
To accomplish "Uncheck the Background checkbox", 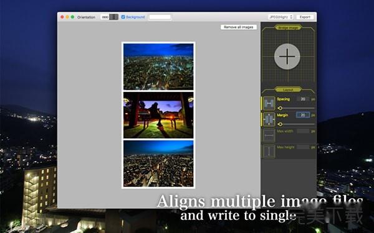I will coord(123,17).
